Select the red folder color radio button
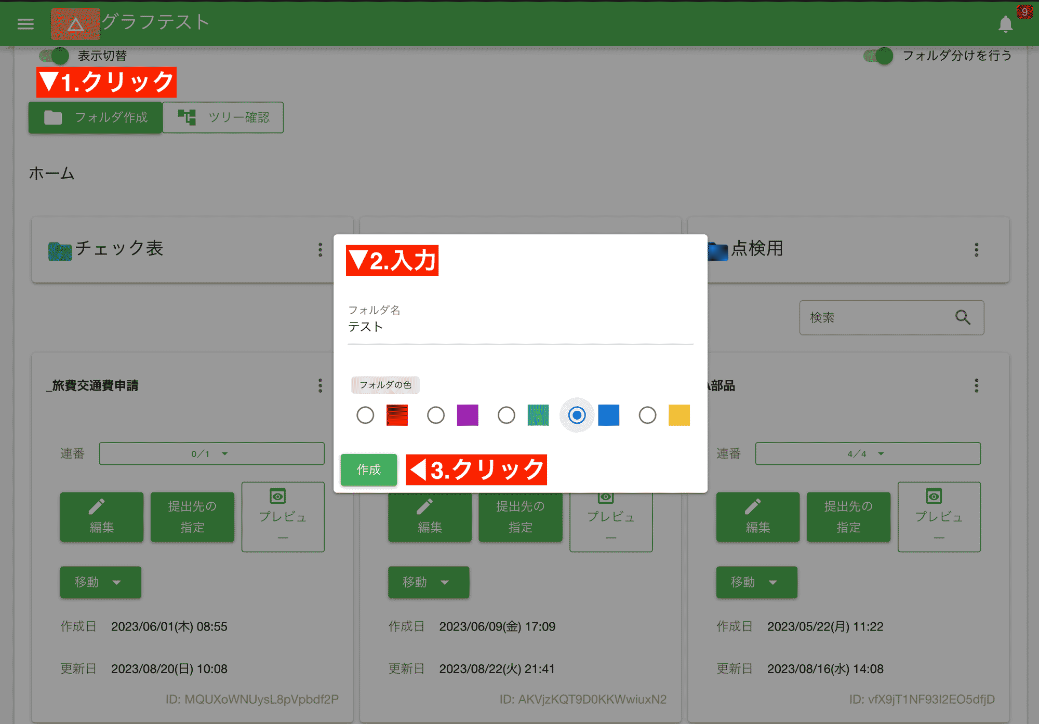 tap(365, 415)
